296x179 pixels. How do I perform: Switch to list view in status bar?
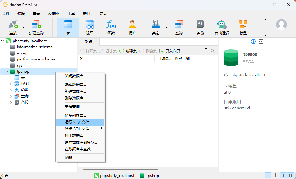point(261,175)
